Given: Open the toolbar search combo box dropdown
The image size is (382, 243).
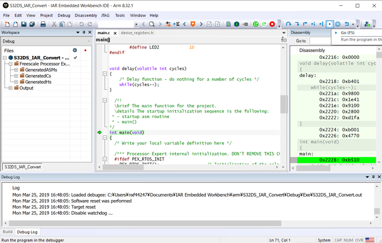Looking at the screenshot, I should [136, 25].
